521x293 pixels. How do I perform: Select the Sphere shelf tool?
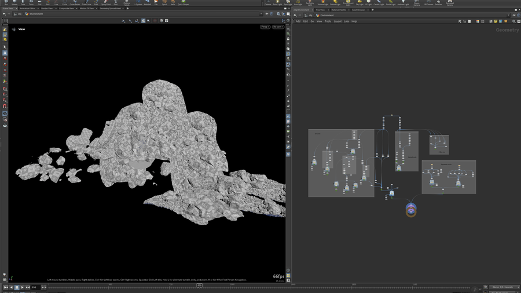coord(14,2)
